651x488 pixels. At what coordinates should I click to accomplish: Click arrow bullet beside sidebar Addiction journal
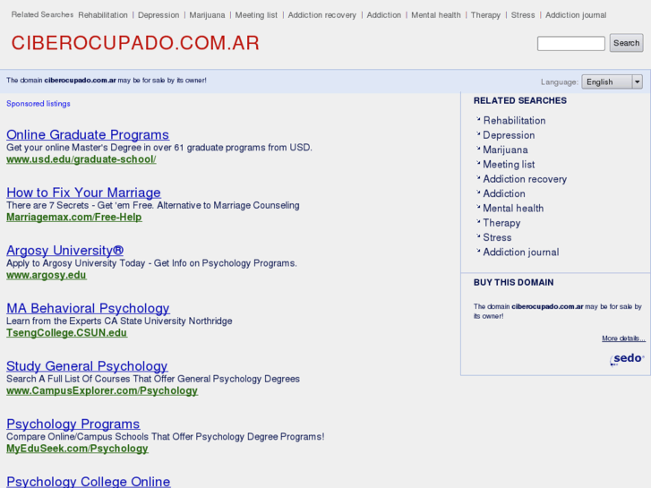point(478,251)
